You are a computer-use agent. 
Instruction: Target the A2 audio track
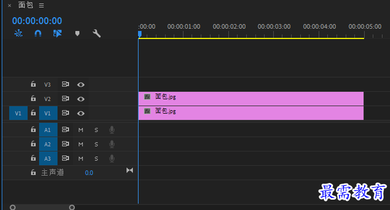click(x=48, y=144)
